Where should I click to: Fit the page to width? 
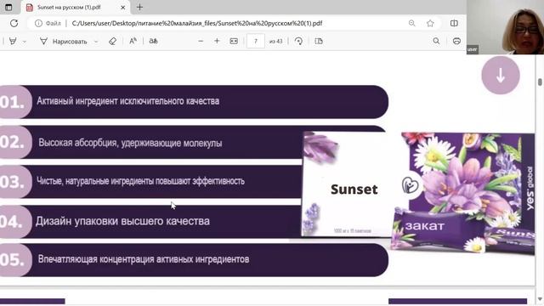coord(234,42)
